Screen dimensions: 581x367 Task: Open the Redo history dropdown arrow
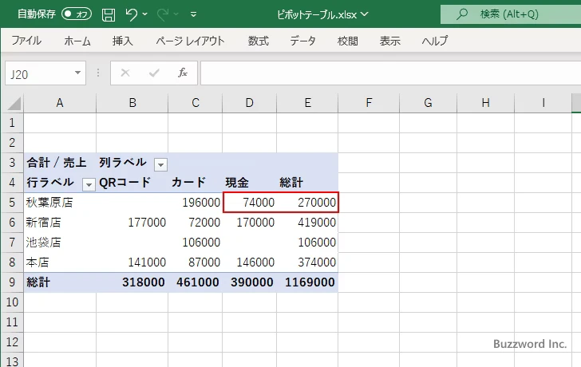[x=176, y=14]
